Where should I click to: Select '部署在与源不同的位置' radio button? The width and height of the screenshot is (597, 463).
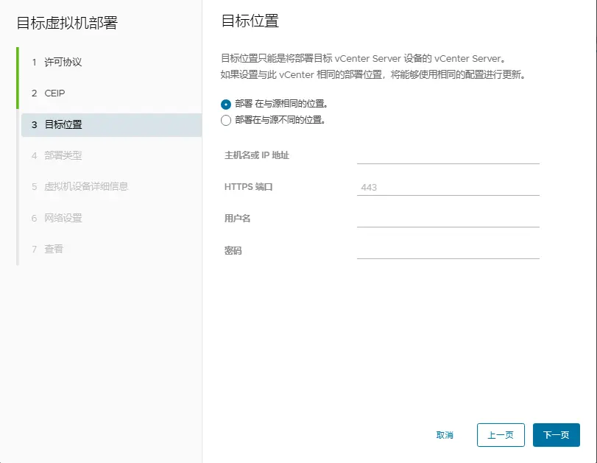226,120
